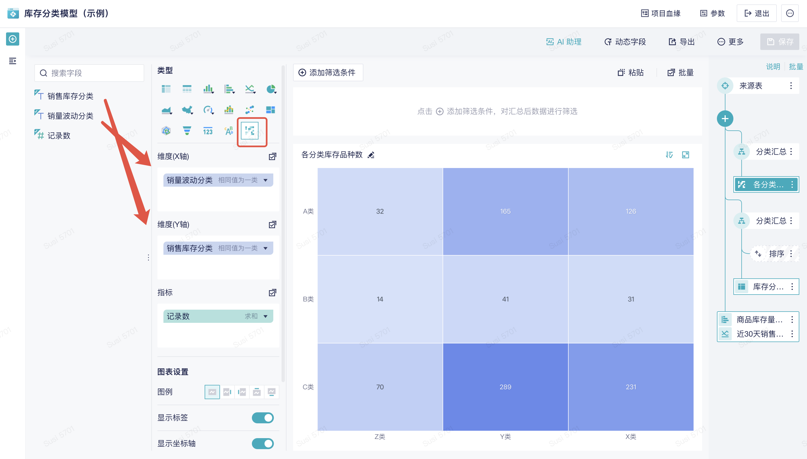Open the 导出 export option

[681, 42]
